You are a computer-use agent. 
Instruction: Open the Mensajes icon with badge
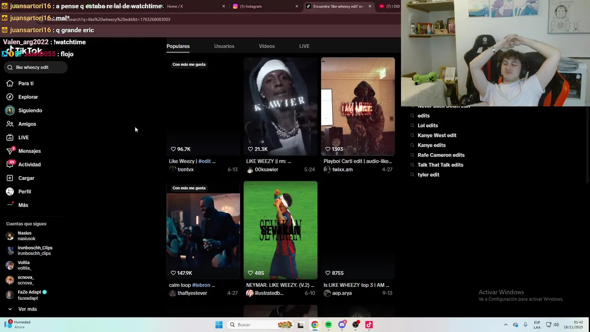(10, 151)
